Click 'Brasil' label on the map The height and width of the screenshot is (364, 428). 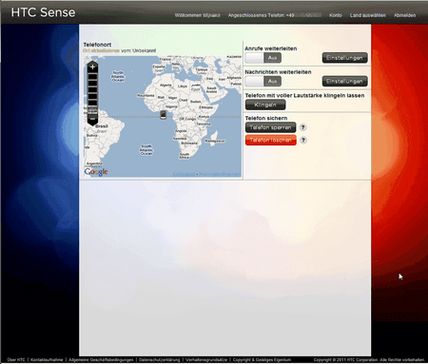(x=102, y=126)
